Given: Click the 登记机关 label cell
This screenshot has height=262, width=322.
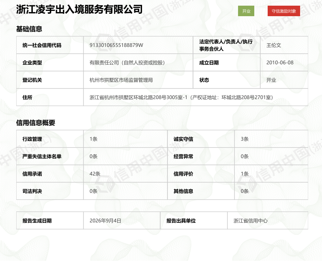Looking at the screenshot, I should (x=50, y=80).
